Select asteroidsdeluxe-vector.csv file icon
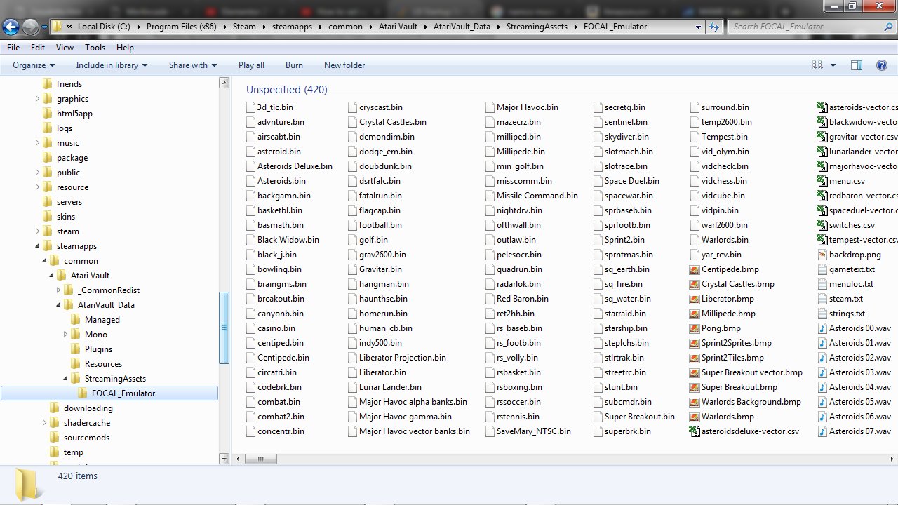Viewport: 898px width, 505px height. 695,431
